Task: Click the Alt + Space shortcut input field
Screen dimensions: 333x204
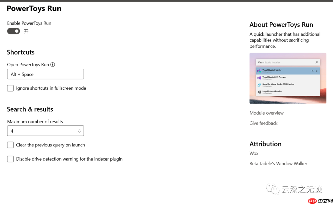Action: point(45,74)
